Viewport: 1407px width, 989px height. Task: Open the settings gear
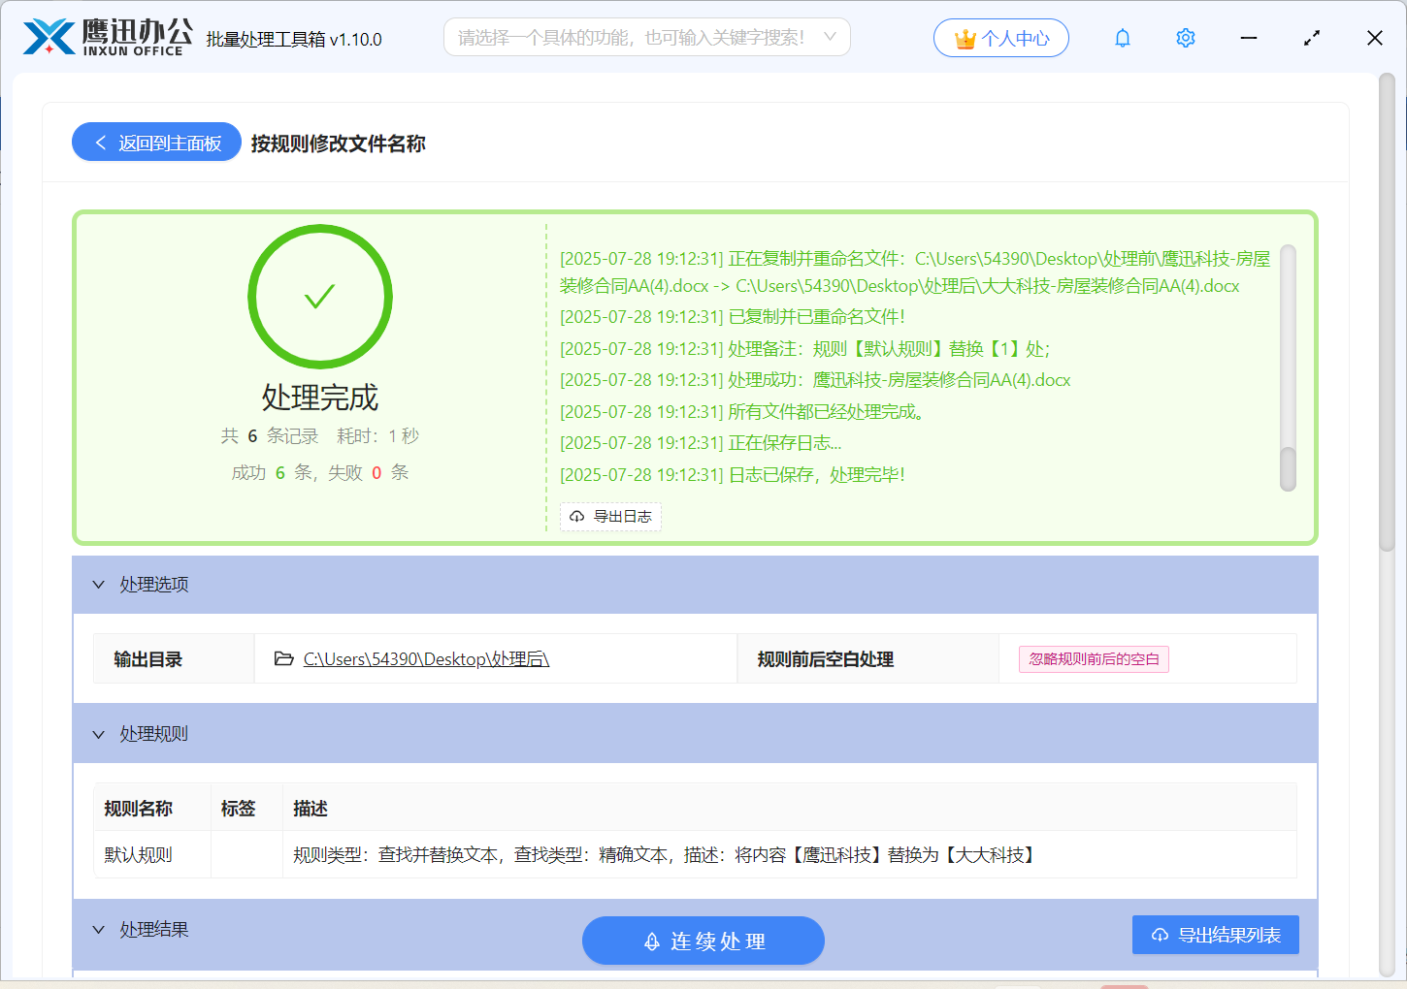(x=1185, y=38)
